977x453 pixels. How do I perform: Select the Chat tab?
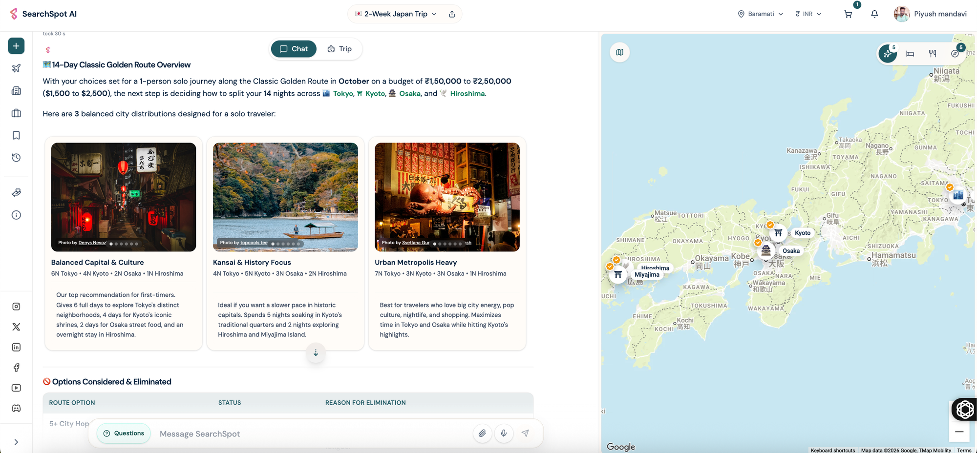(x=294, y=49)
